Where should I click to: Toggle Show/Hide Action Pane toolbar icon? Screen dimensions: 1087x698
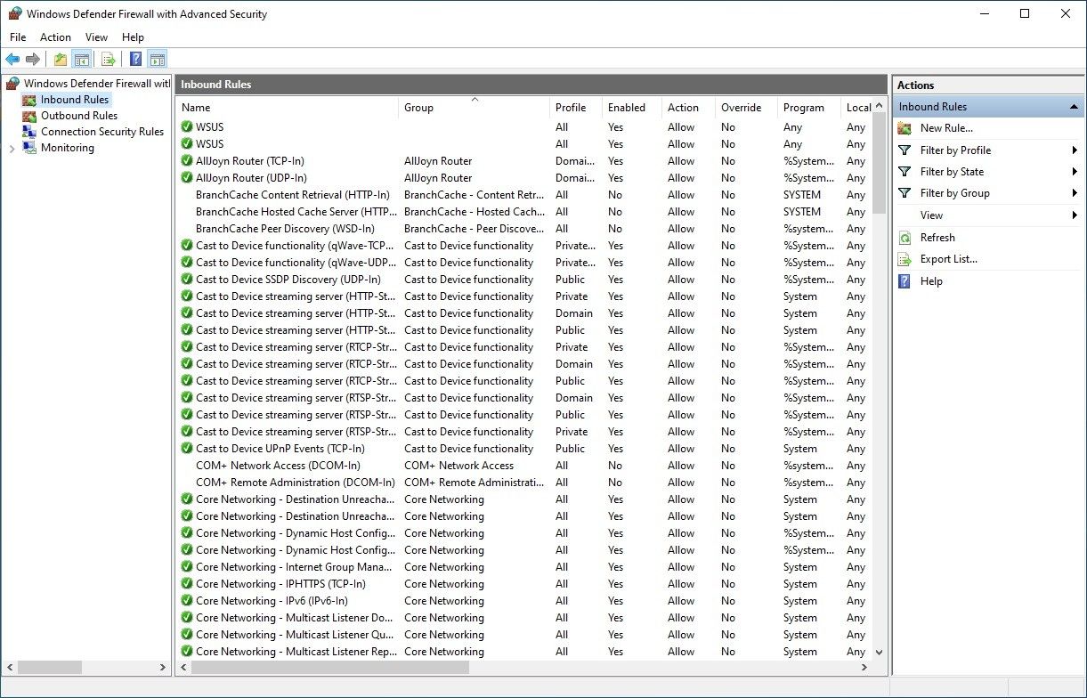(x=158, y=60)
